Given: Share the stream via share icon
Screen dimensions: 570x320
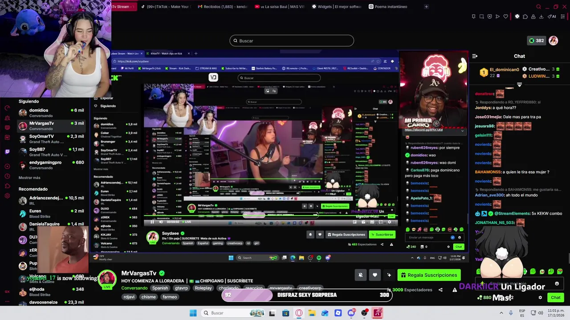Looking at the screenshot, I should pos(440,290).
